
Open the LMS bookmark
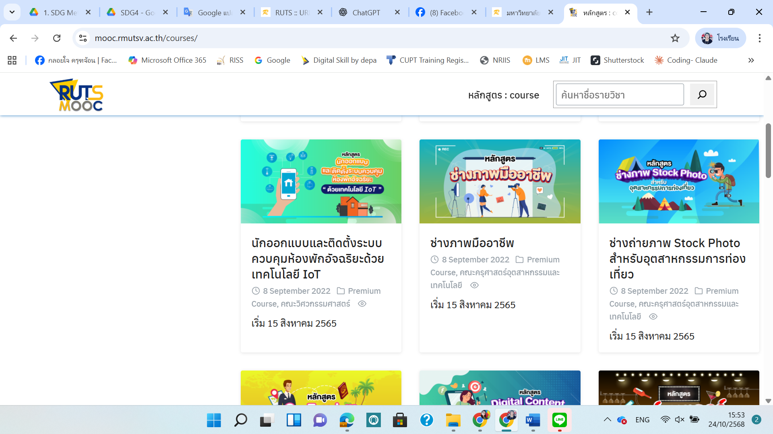[x=536, y=60]
